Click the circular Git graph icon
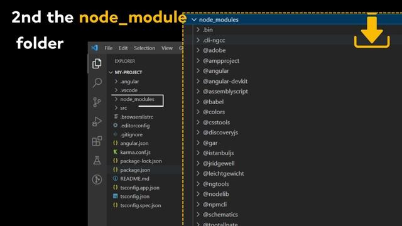The width and height of the screenshot is (402, 226). click(97, 180)
